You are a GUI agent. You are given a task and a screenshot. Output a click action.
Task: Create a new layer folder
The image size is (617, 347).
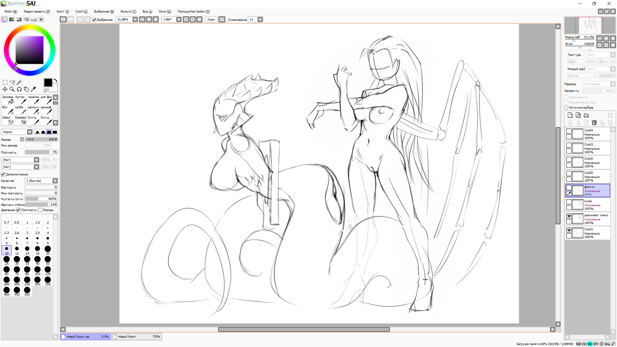tap(586, 115)
